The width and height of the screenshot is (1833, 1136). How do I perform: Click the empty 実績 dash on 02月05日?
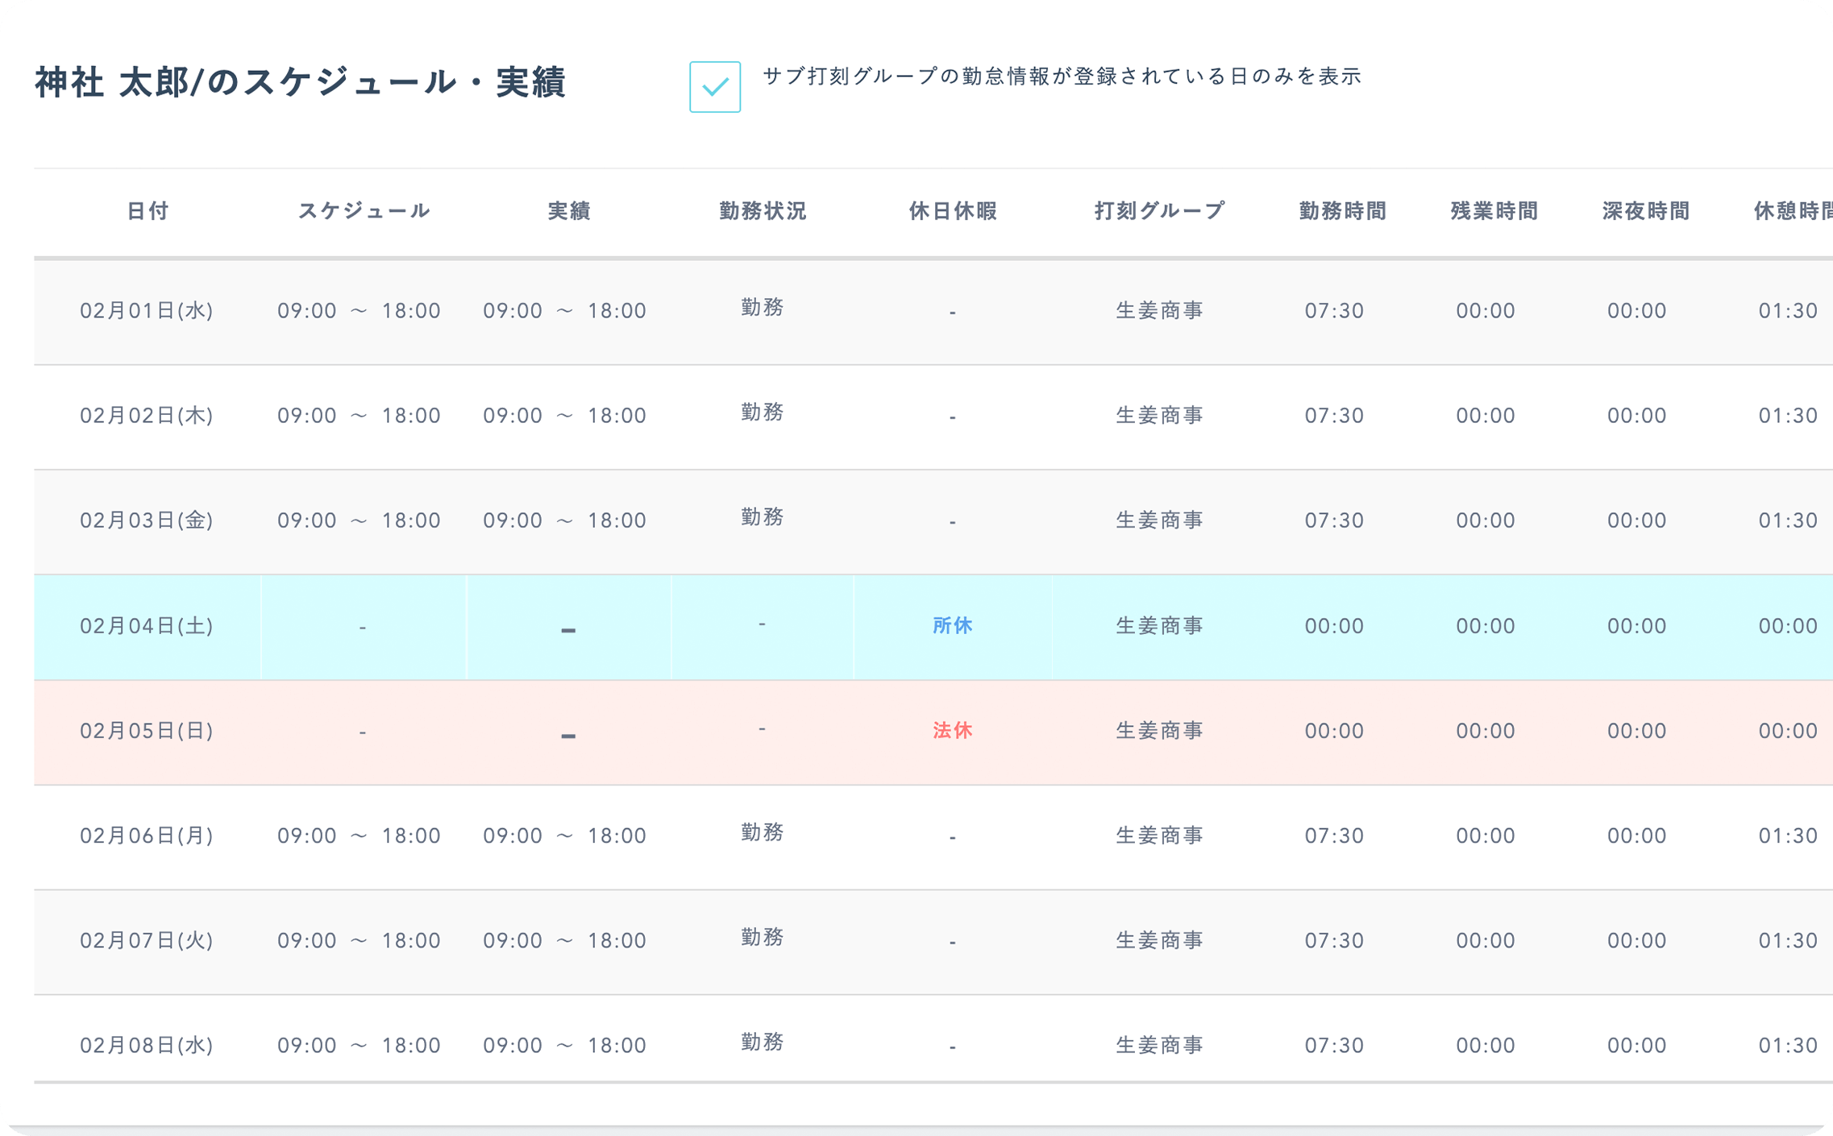click(x=568, y=736)
